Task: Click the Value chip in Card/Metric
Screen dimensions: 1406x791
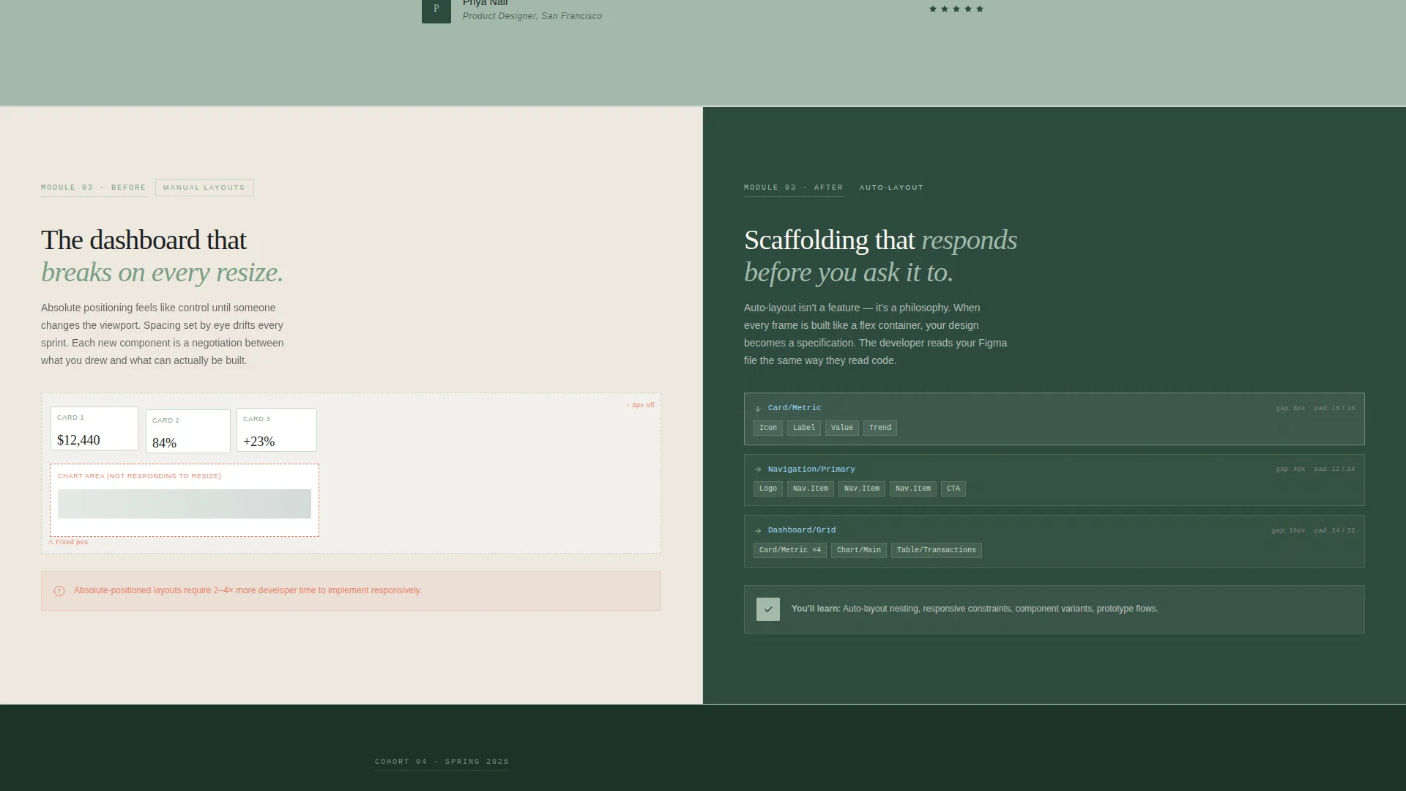Action: pos(842,428)
